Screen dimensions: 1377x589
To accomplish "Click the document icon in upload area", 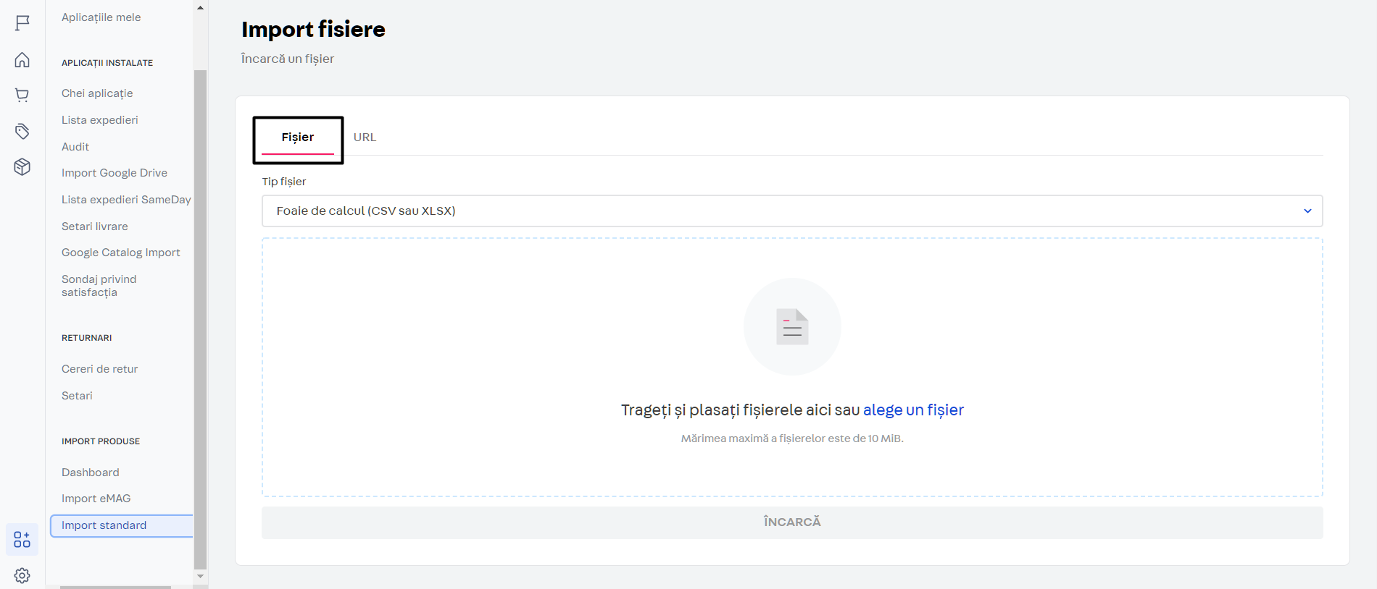I will [792, 327].
